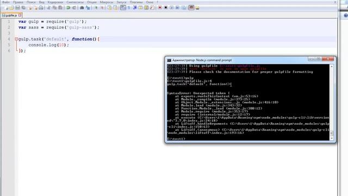This screenshot has width=348, height=196.
Task: Click Run Macro Multiple Times icon
Action: pos(177,8)
